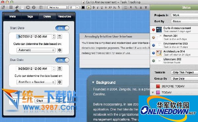Click the BEFORE TODAY red swatch

click(x=158, y=87)
